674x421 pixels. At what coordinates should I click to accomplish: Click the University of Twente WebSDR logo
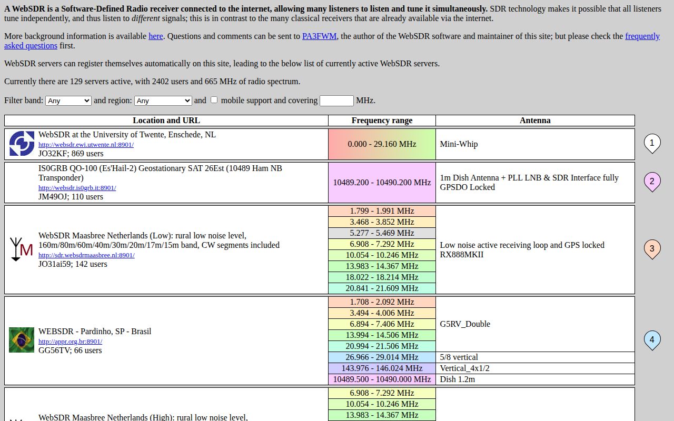(21, 144)
